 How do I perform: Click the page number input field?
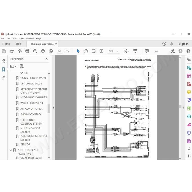(x=60, y=51)
